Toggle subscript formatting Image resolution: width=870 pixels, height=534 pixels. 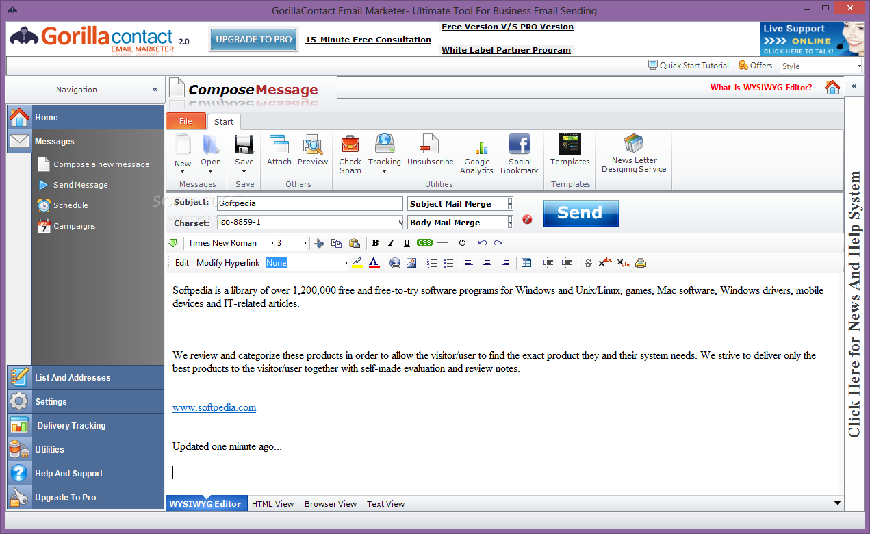624,263
